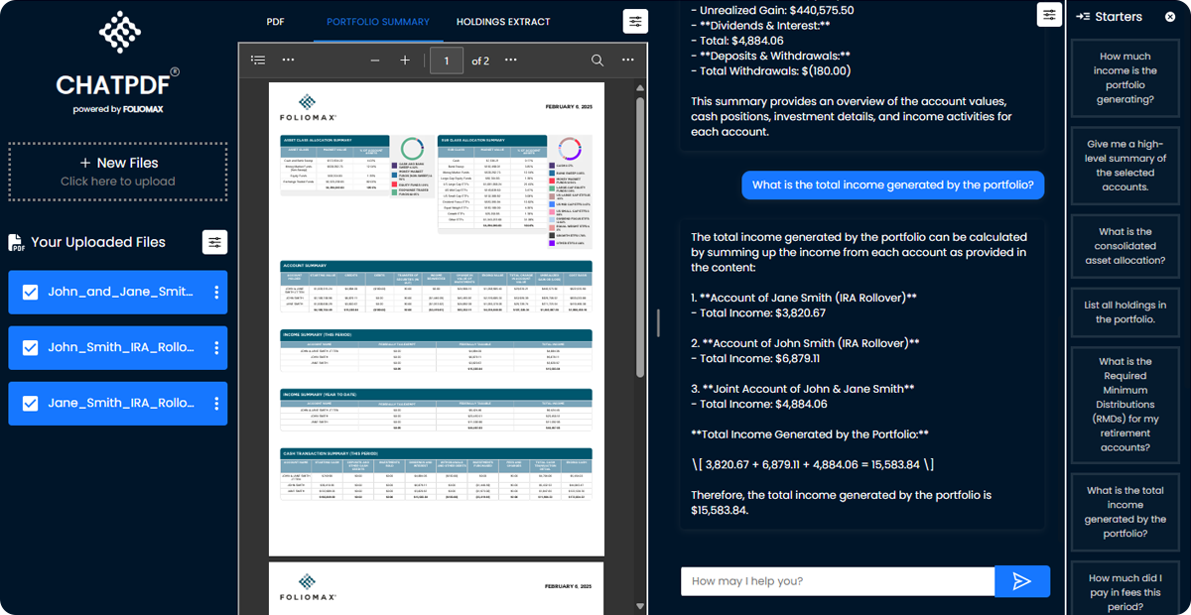The width and height of the screenshot is (1191, 615).
Task: Open the ellipsis menu right of search icon
Action: 627,61
